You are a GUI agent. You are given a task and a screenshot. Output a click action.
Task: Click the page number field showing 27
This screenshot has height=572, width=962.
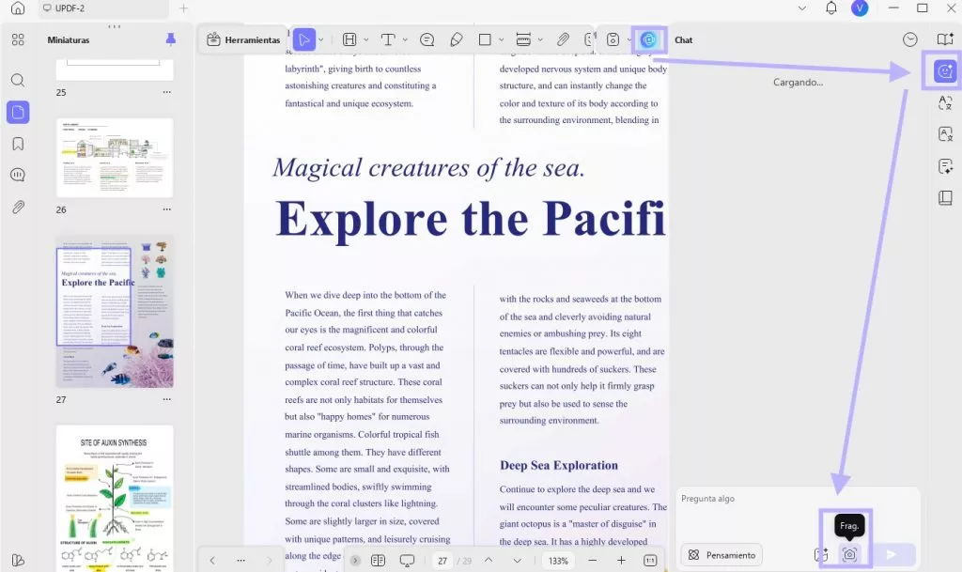pyautogui.click(x=442, y=561)
